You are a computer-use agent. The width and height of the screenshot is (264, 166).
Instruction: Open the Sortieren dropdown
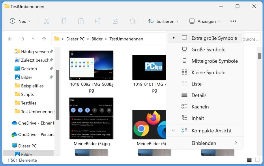[163, 21]
